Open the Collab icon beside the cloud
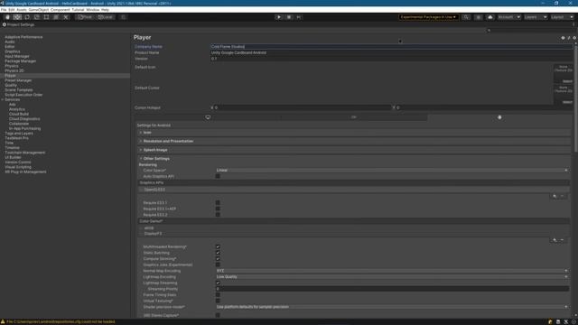The image size is (578, 325). 478,17
